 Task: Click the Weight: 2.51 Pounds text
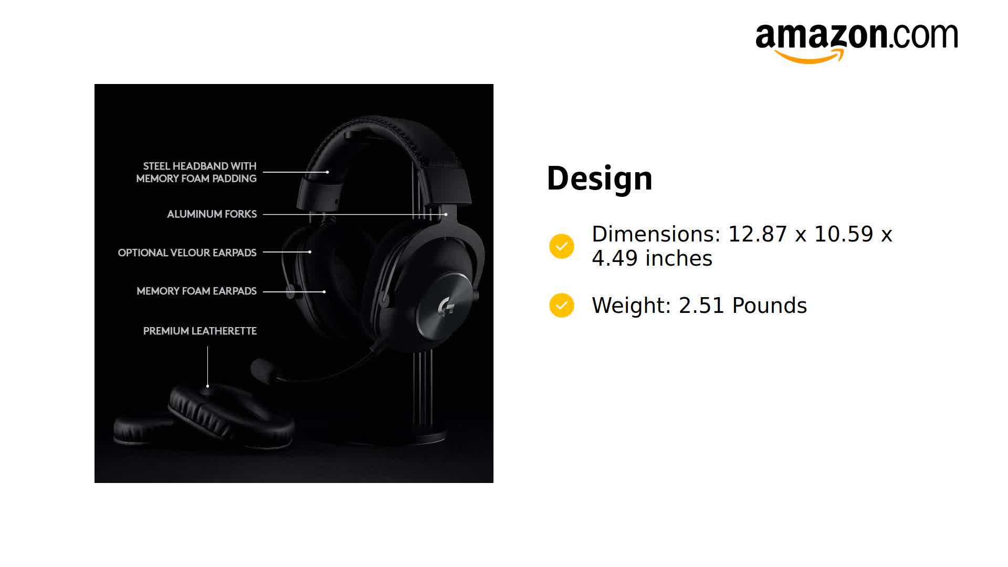[699, 306]
